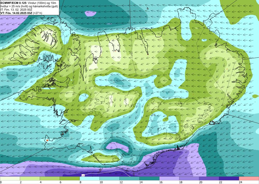Viewport: 259px width, 184px height.
Task: Click the legend scale value "24"
Action: click(241, 182)
